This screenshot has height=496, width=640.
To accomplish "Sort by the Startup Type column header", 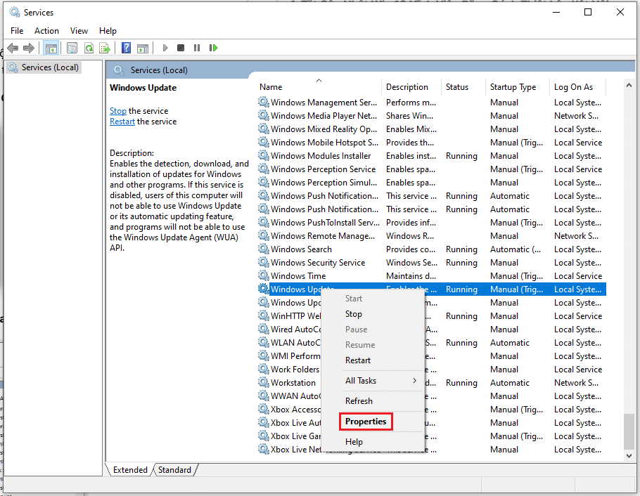I will [x=518, y=87].
